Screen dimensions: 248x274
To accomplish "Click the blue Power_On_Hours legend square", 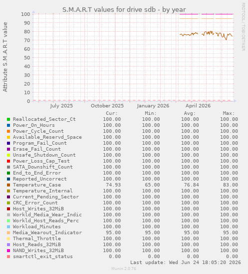I will (8, 125).
